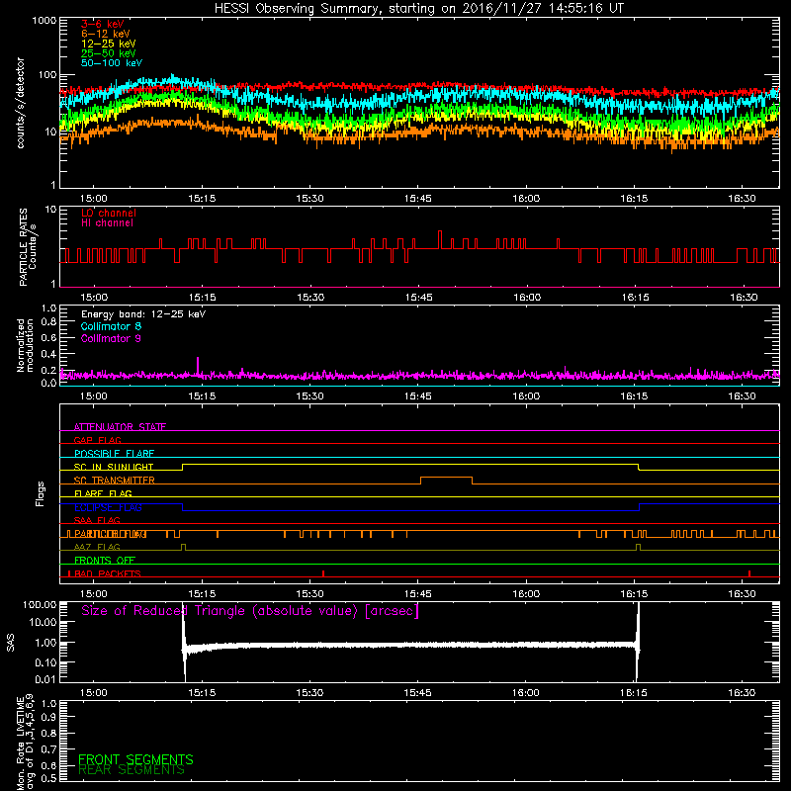Image resolution: width=791 pixels, height=791 pixels.
Task: Click the FRONT SEGMENTS legend label
Action: coord(135,759)
